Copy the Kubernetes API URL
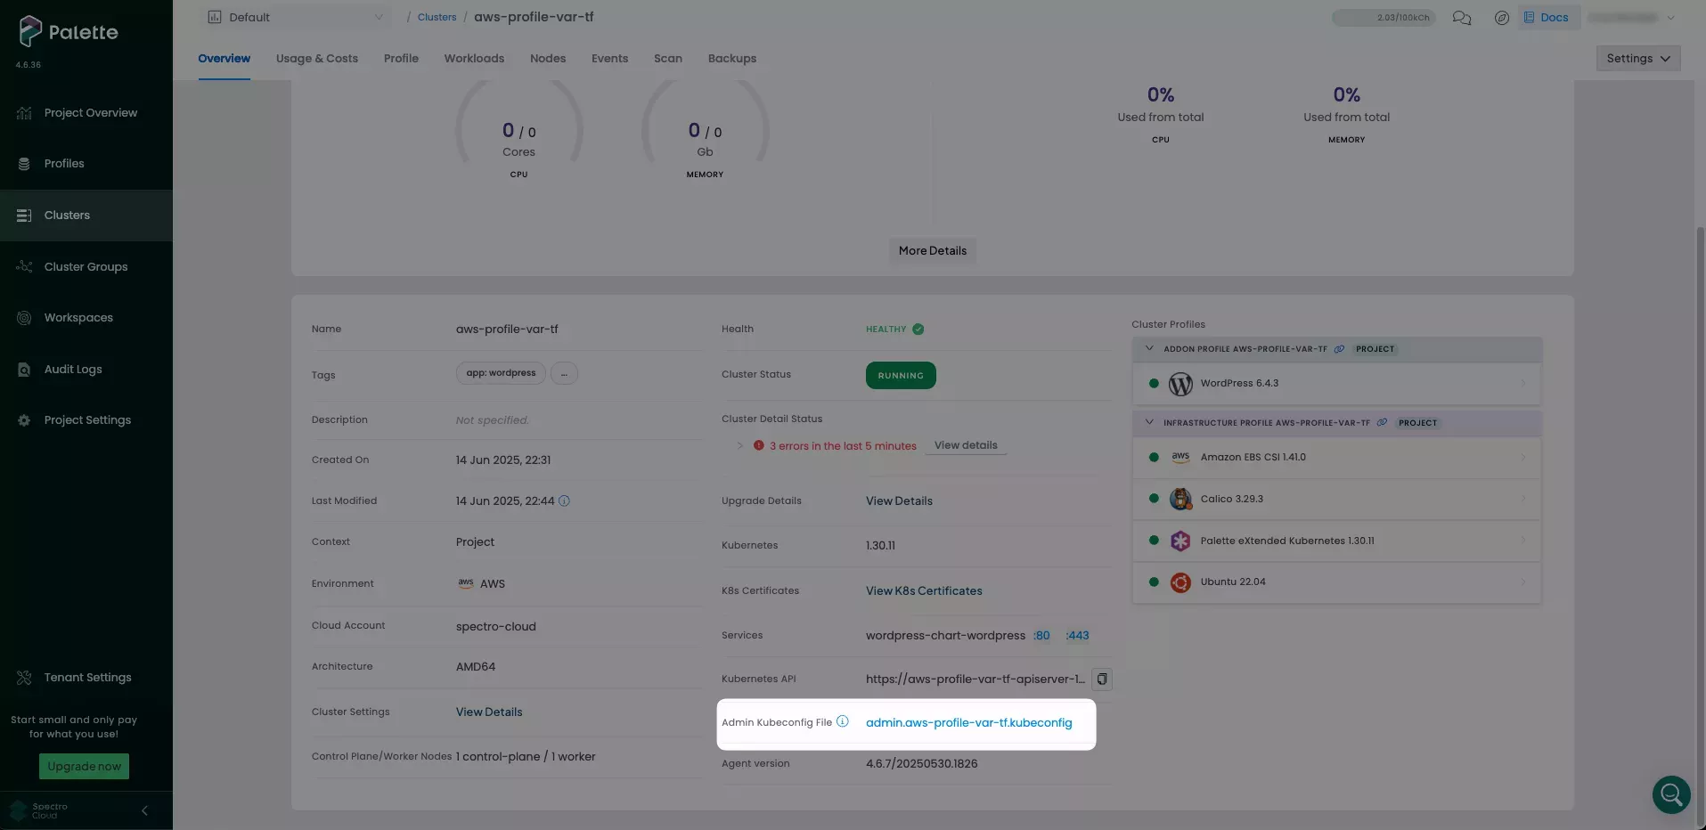The height and width of the screenshot is (830, 1706). click(1102, 679)
